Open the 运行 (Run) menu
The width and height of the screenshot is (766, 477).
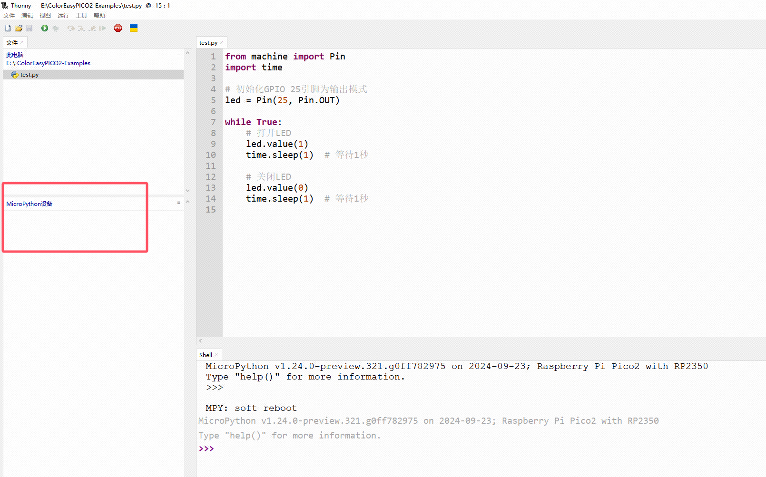tap(63, 16)
